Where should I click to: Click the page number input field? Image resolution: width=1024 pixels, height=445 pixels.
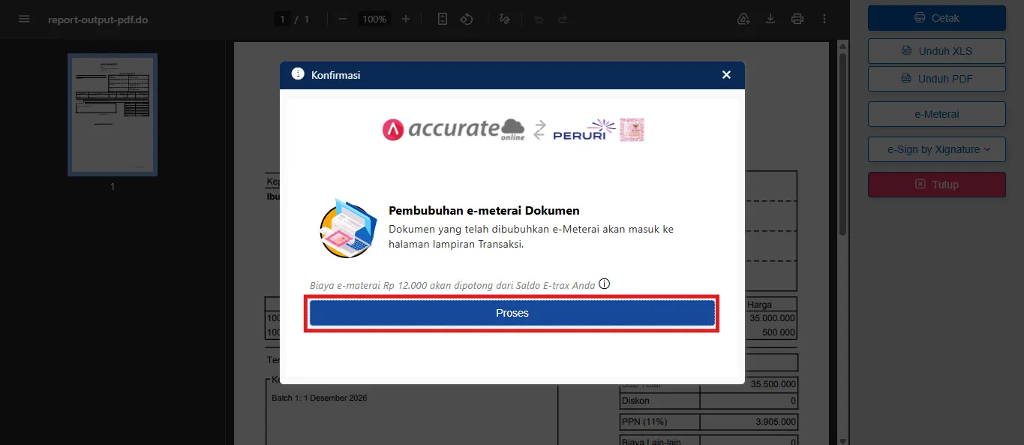click(x=283, y=19)
